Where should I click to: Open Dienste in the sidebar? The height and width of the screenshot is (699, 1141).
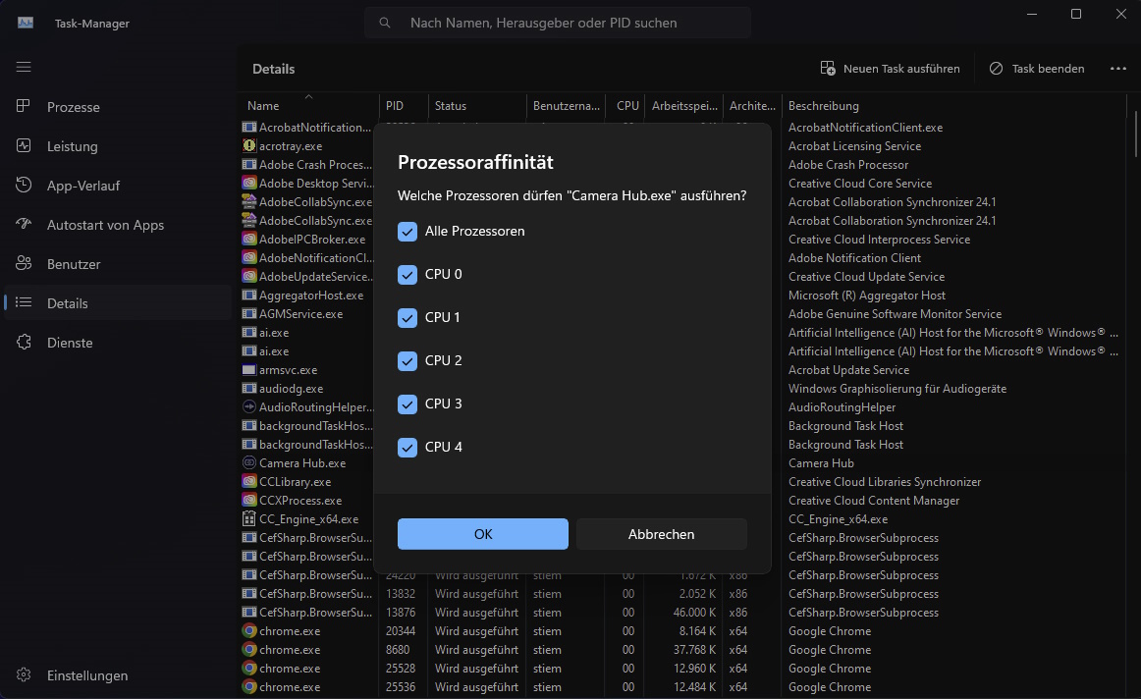click(118, 343)
